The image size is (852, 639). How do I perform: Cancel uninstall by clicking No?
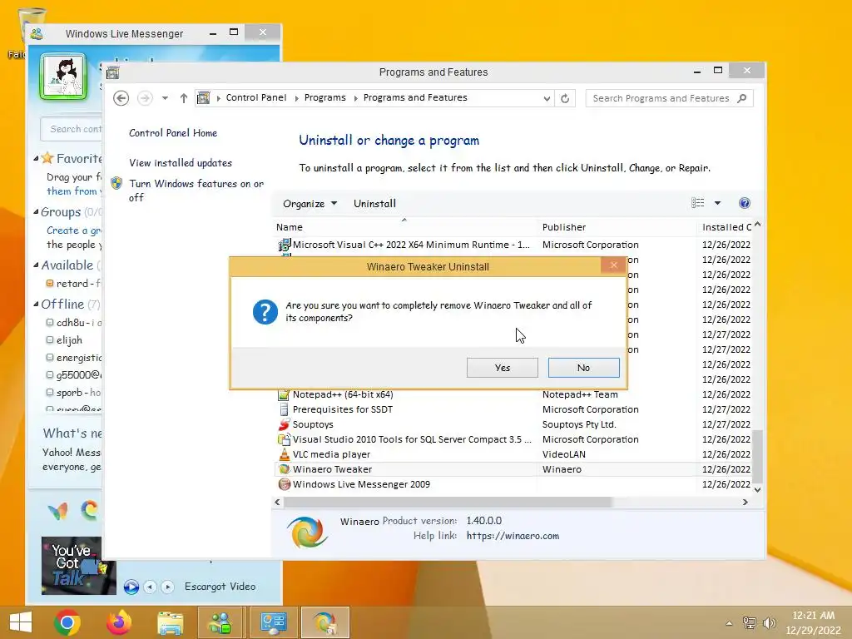point(583,368)
